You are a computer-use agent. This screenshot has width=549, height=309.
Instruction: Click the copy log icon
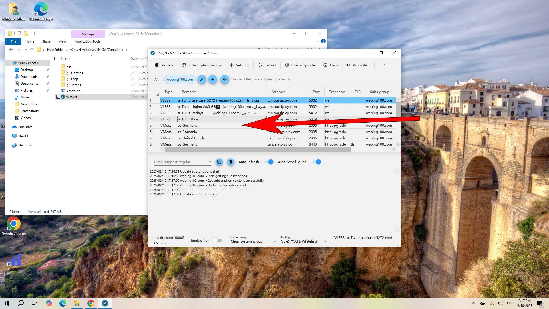pos(219,162)
